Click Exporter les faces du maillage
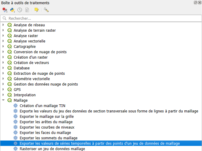The height and width of the screenshot is (151, 202). click(45, 133)
